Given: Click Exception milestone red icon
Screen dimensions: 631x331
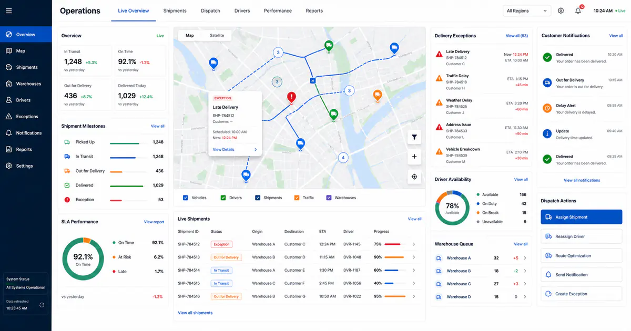Looking at the screenshot, I should [67, 200].
